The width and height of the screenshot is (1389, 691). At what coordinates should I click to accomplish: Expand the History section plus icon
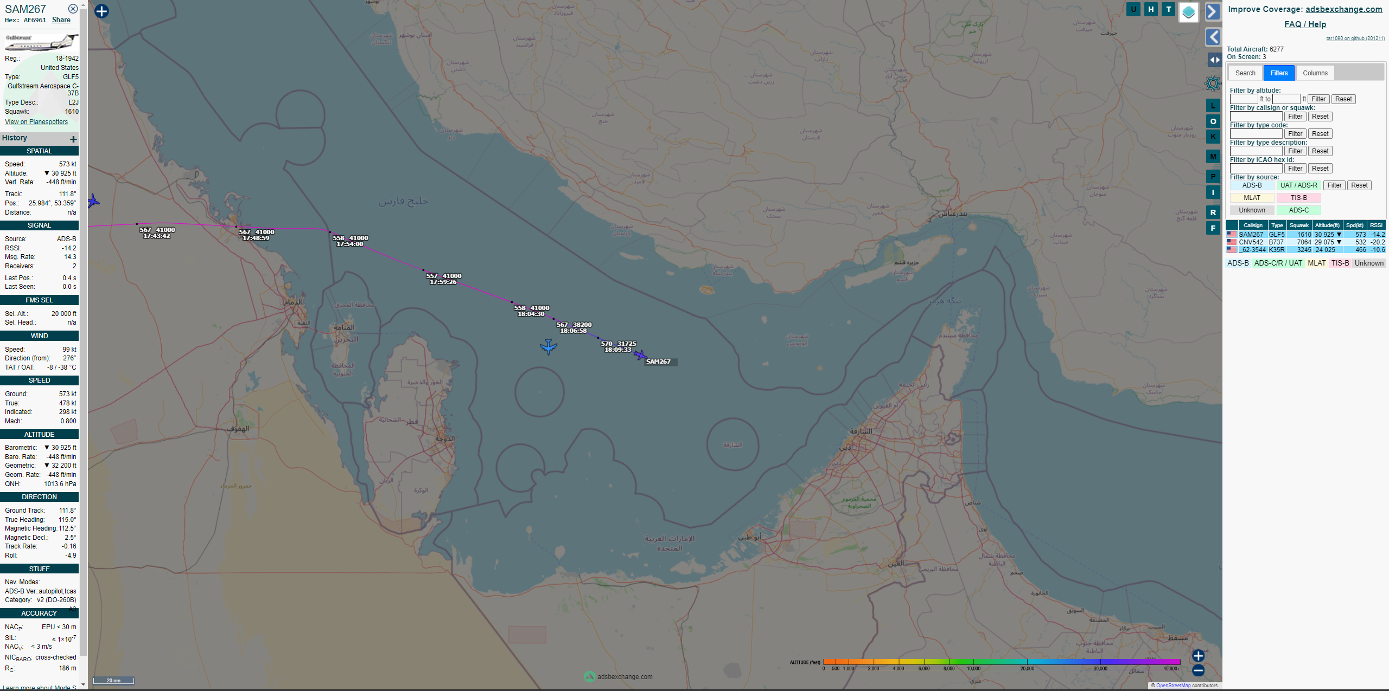[73, 139]
